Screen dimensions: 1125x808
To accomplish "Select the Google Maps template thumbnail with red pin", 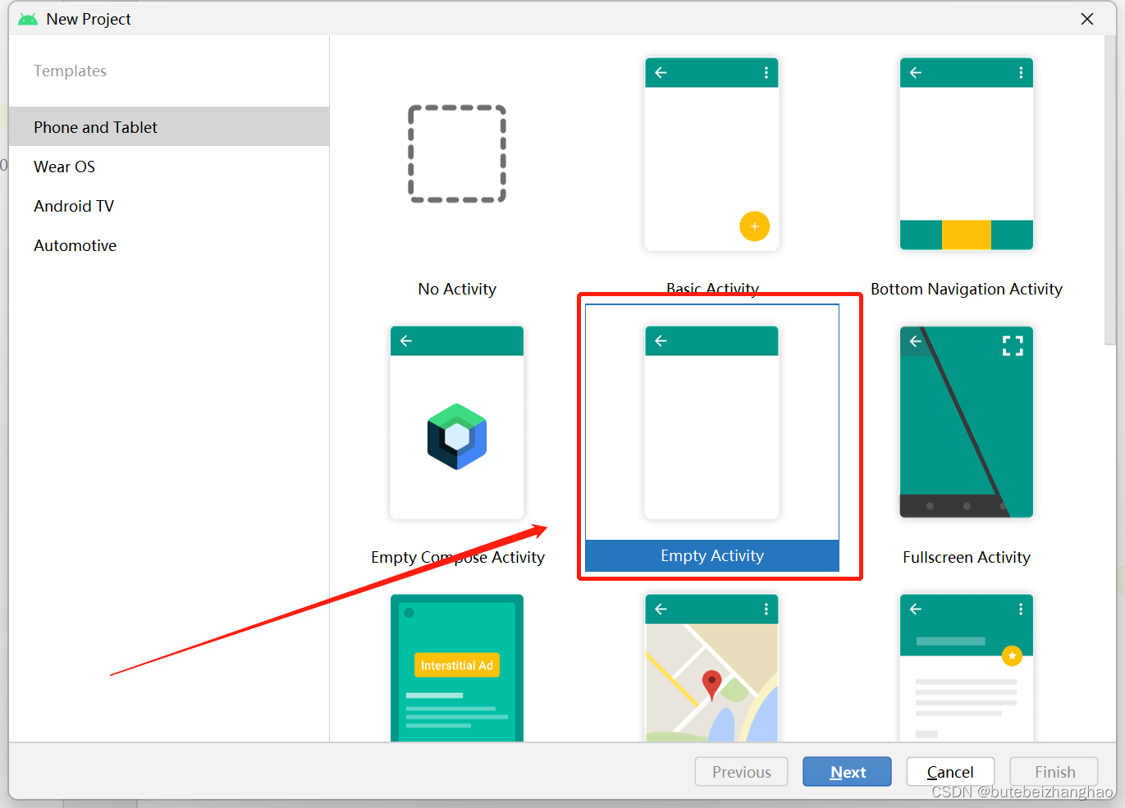I will pyautogui.click(x=711, y=668).
